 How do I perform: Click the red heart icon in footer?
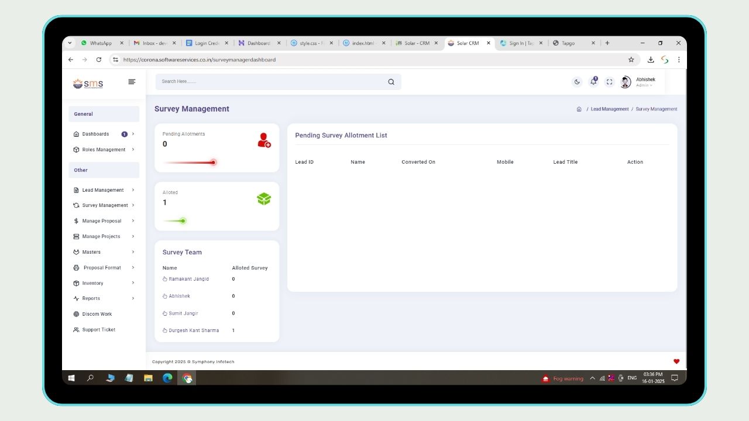(676, 361)
